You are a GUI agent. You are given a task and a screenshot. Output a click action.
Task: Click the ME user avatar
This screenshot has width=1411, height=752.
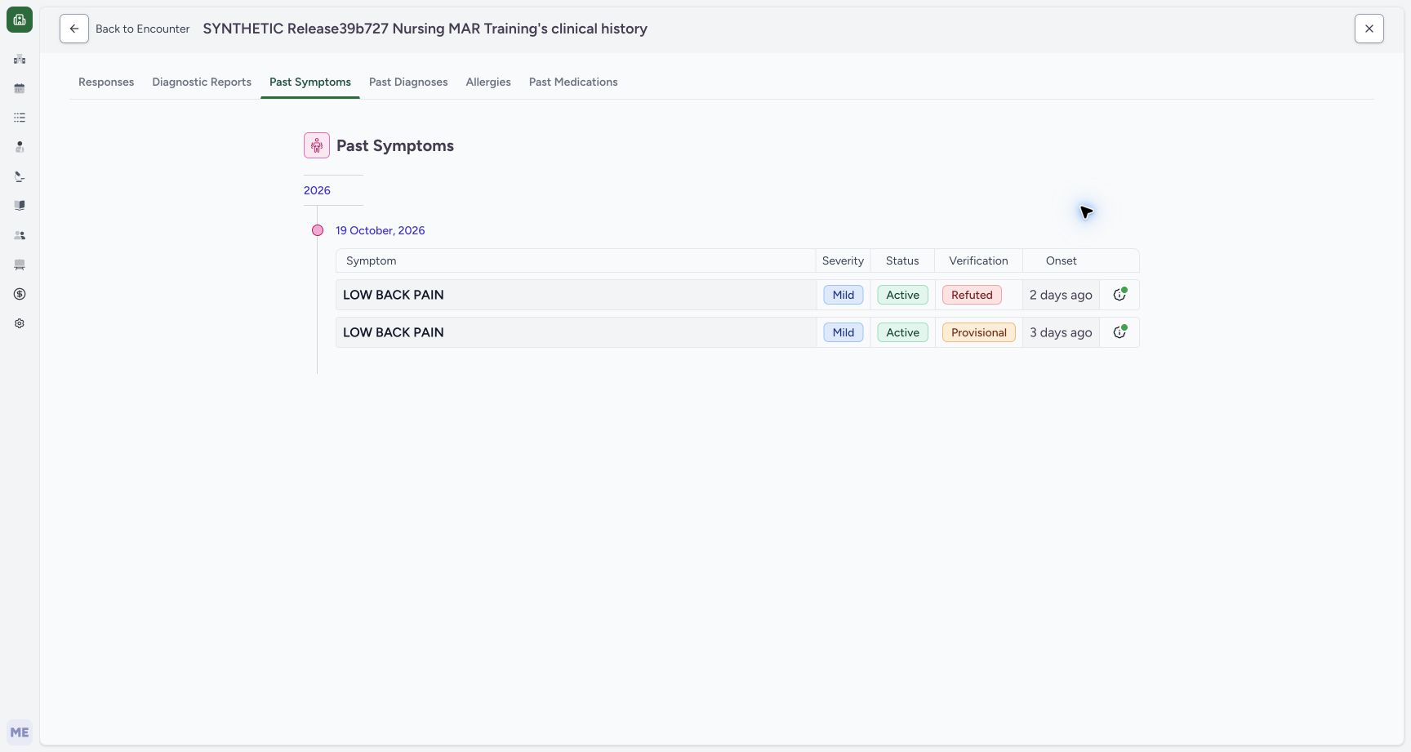click(20, 732)
